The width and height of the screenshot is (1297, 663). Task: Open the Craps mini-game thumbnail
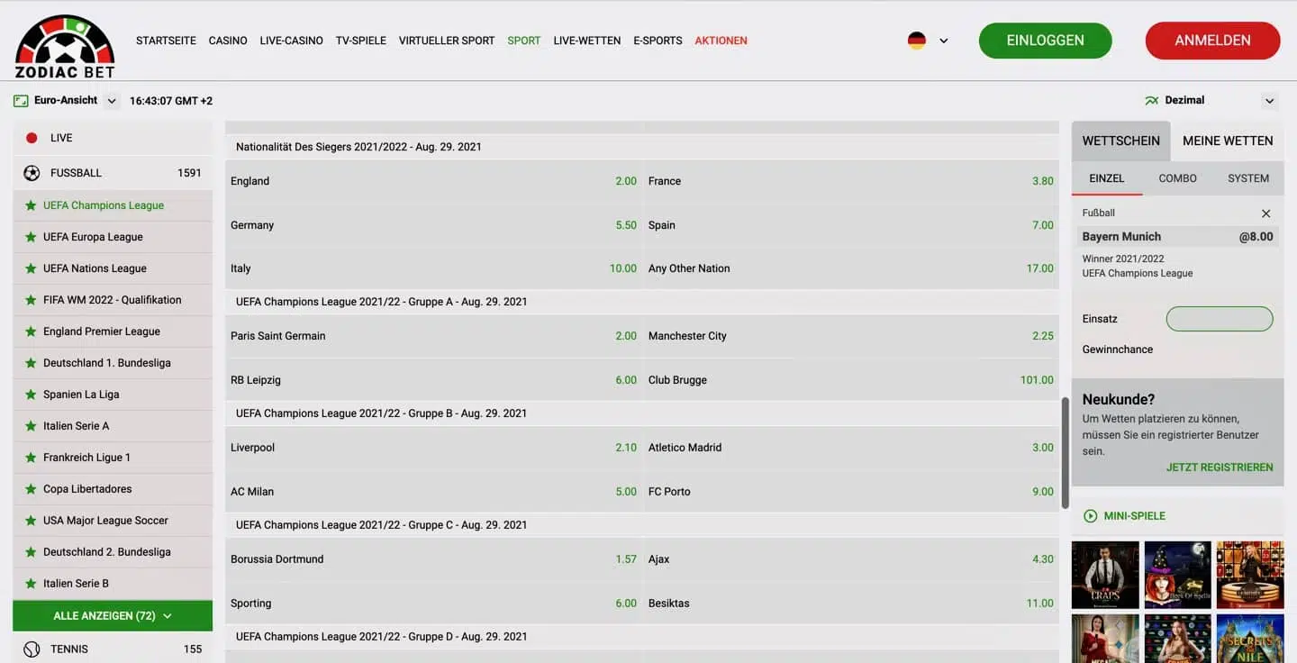click(1105, 575)
